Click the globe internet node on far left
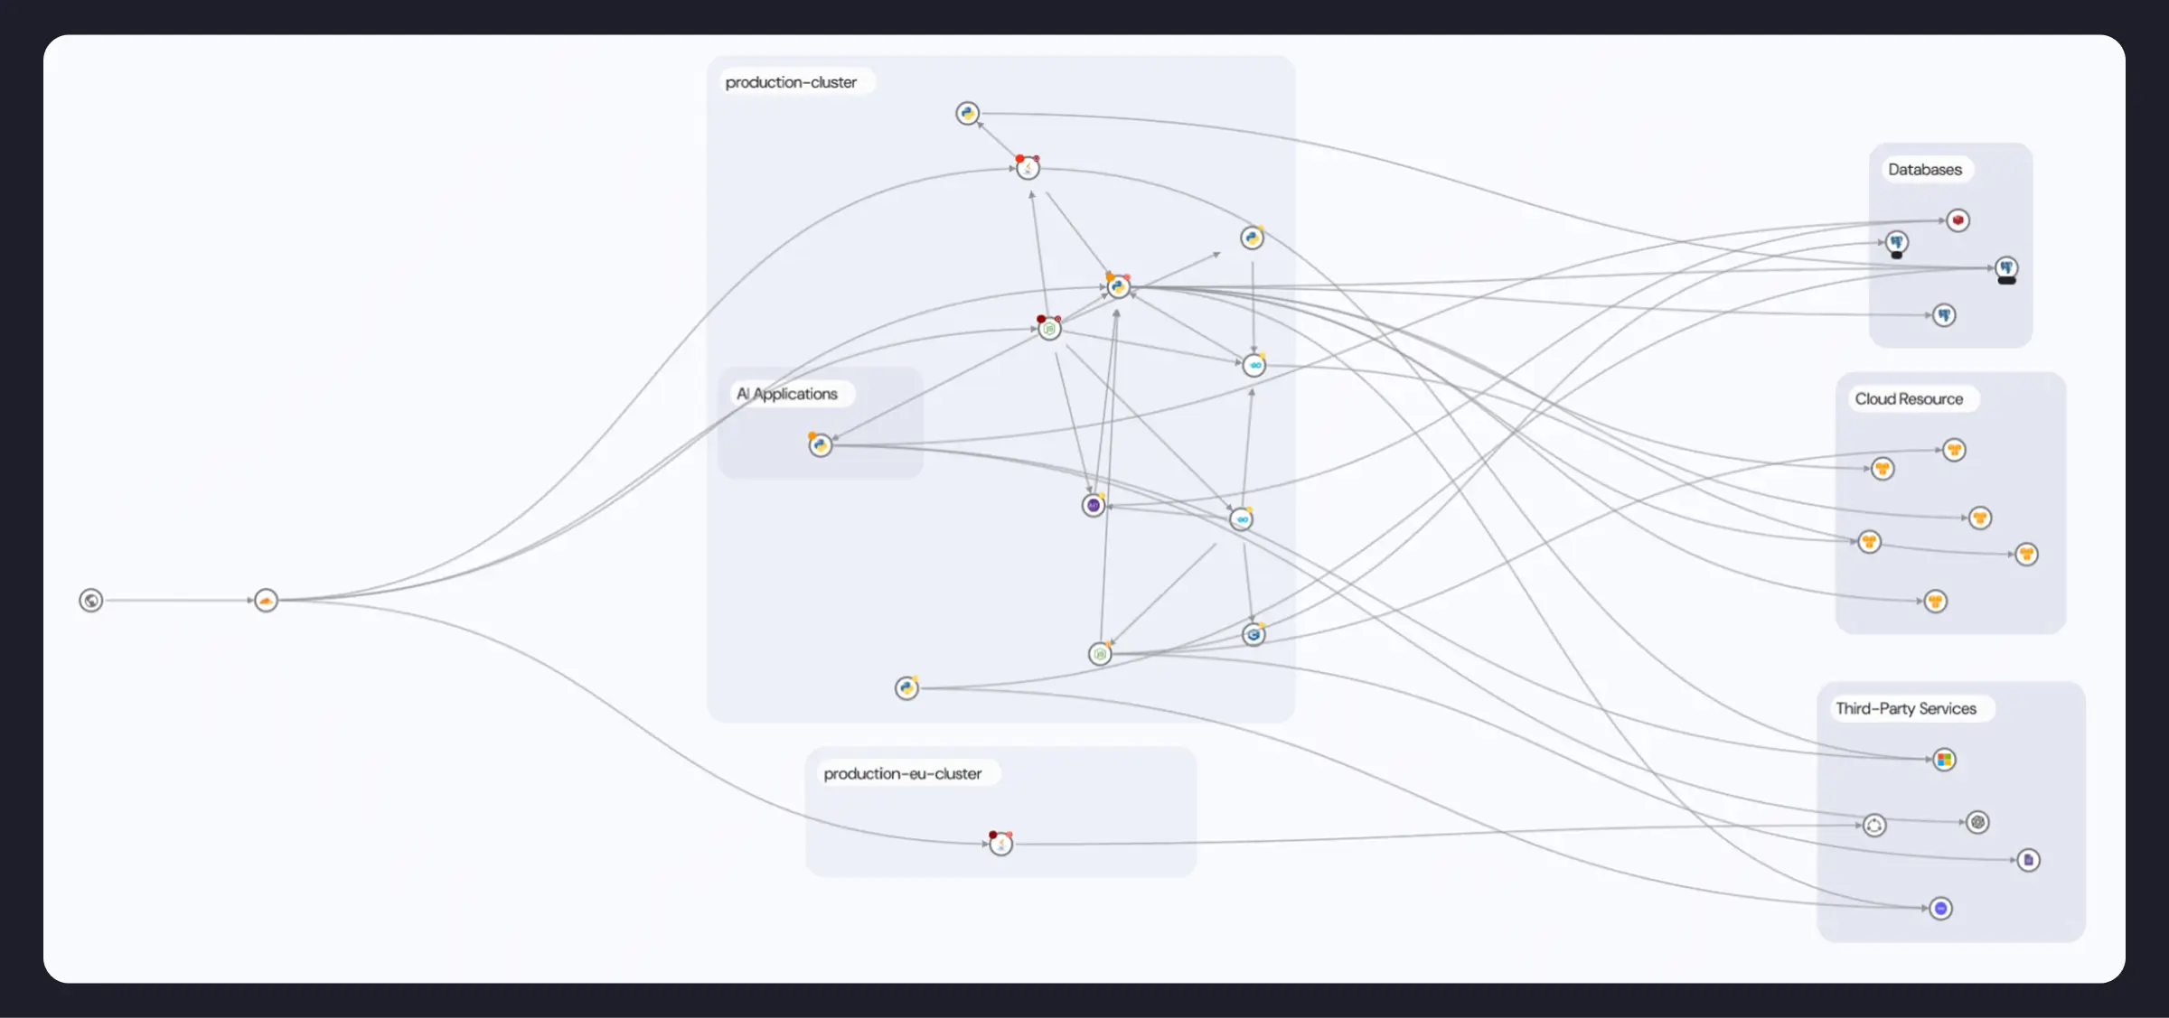 tap(90, 600)
